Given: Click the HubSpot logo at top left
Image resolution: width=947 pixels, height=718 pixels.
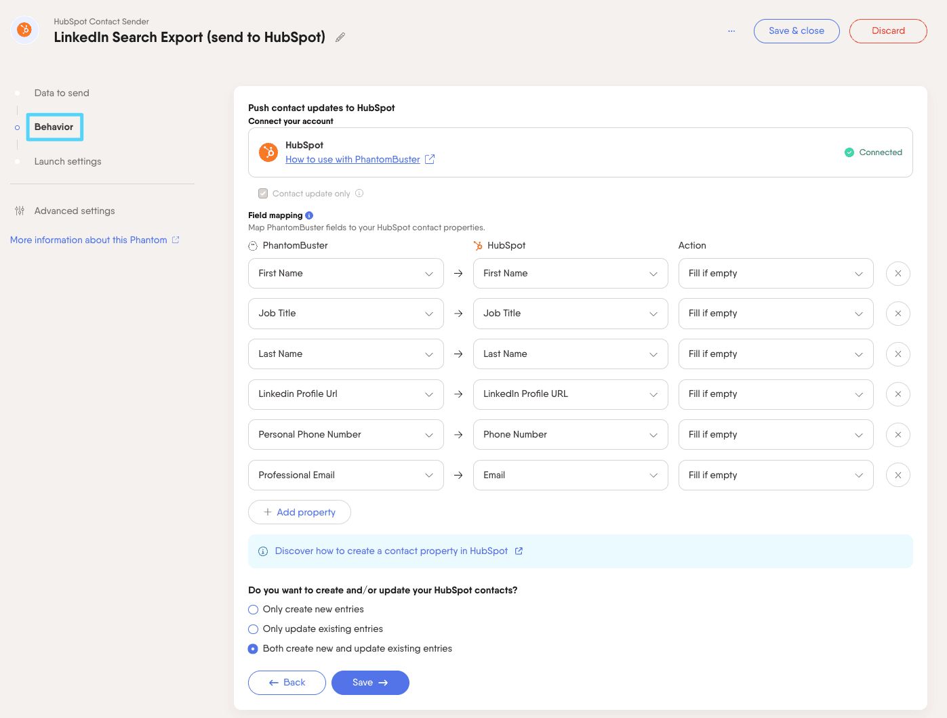Looking at the screenshot, I should pos(24,30).
